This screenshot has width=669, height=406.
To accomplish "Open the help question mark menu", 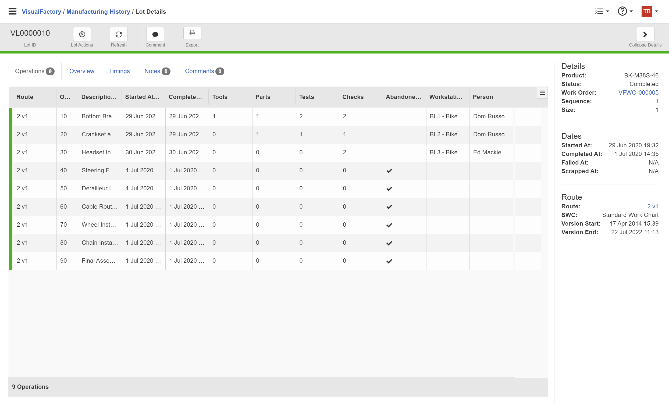I will (x=625, y=11).
